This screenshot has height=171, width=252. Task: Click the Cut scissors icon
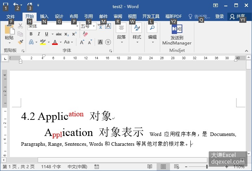pyautogui.click(x=20, y=26)
